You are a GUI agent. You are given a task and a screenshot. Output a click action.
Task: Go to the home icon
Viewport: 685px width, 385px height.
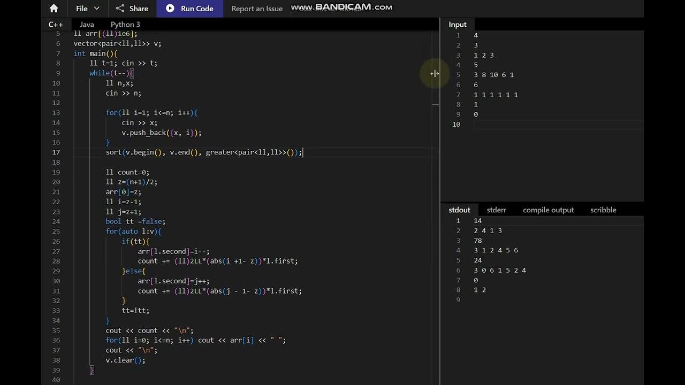pyautogui.click(x=54, y=9)
